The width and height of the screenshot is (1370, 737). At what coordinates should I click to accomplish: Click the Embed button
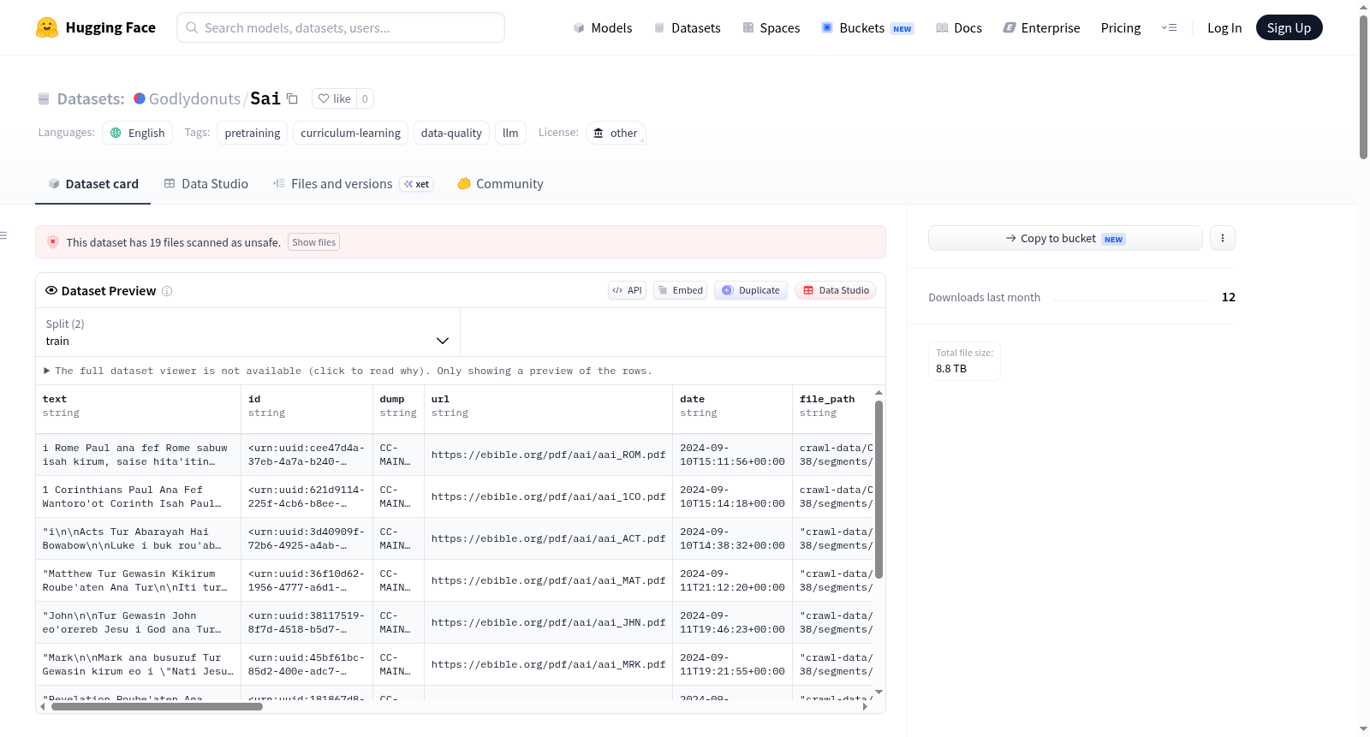click(680, 290)
